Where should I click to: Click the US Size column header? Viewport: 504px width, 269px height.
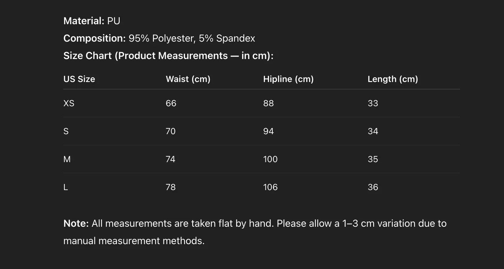point(79,79)
